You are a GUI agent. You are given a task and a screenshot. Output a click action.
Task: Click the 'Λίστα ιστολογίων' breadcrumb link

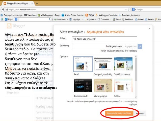[x=71, y=32]
